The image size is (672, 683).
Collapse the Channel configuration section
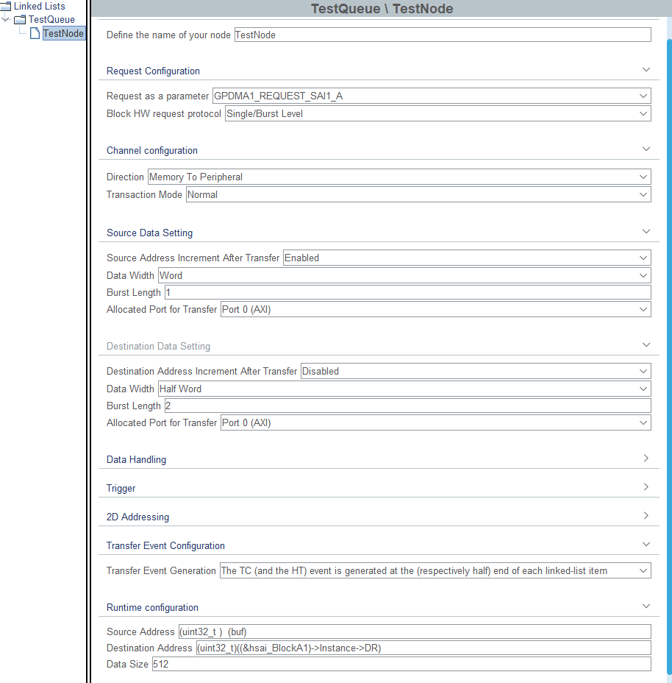(646, 149)
